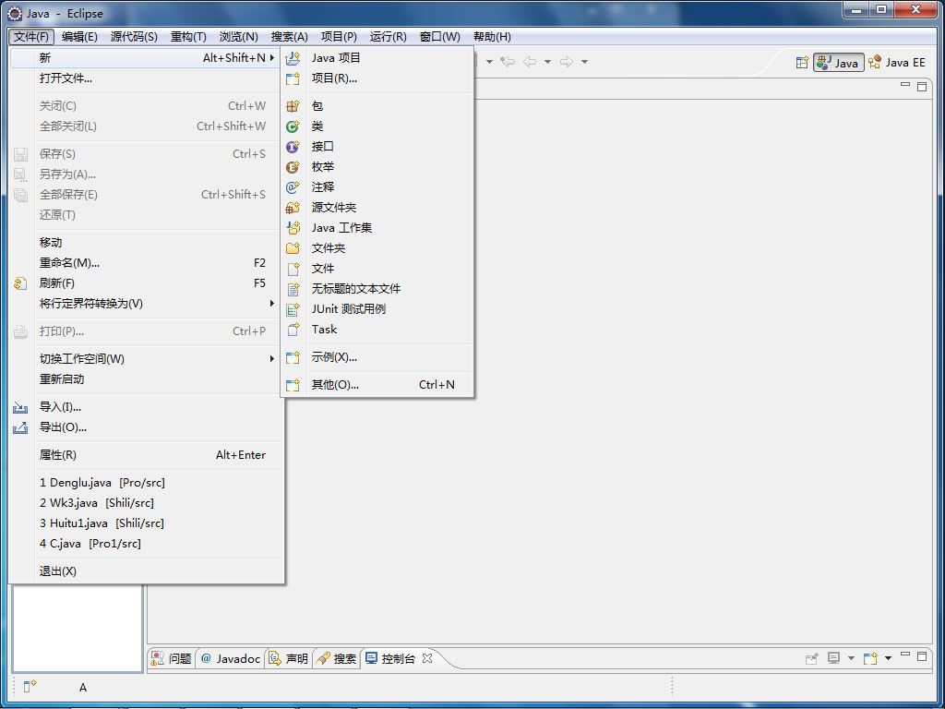Minimize the editor area
Screen dimensions: 945x709
[x=905, y=86]
